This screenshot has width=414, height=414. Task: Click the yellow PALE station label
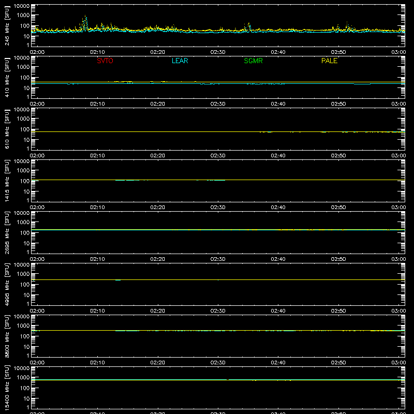[329, 61]
